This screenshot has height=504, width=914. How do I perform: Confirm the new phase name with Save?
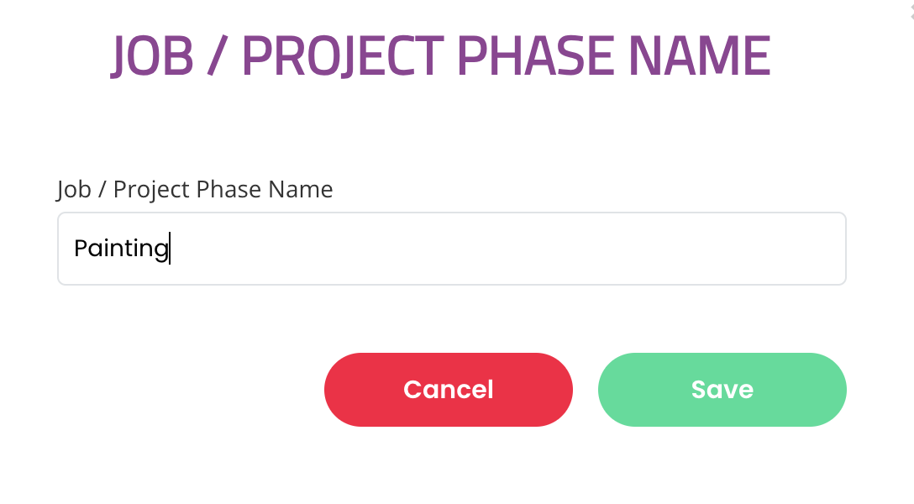[722, 389]
